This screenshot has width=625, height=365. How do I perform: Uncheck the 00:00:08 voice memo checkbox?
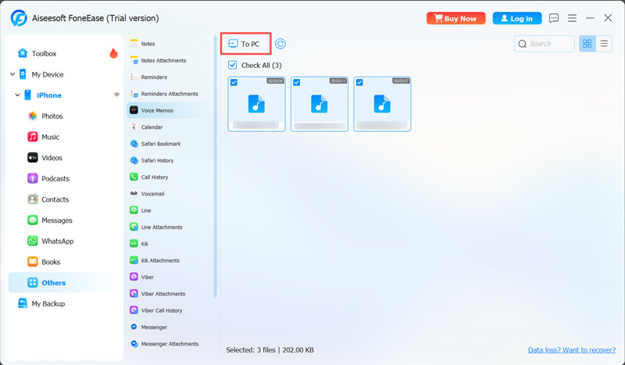click(234, 83)
